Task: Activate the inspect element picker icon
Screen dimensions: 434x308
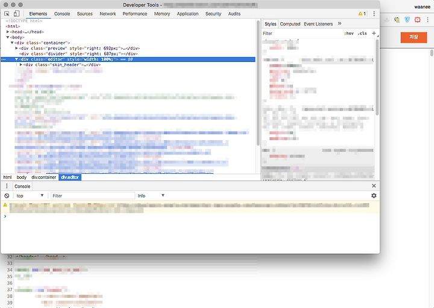Action: tap(7, 14)
